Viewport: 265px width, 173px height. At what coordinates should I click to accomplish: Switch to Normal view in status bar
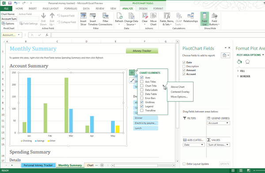(x=233, y=170)
